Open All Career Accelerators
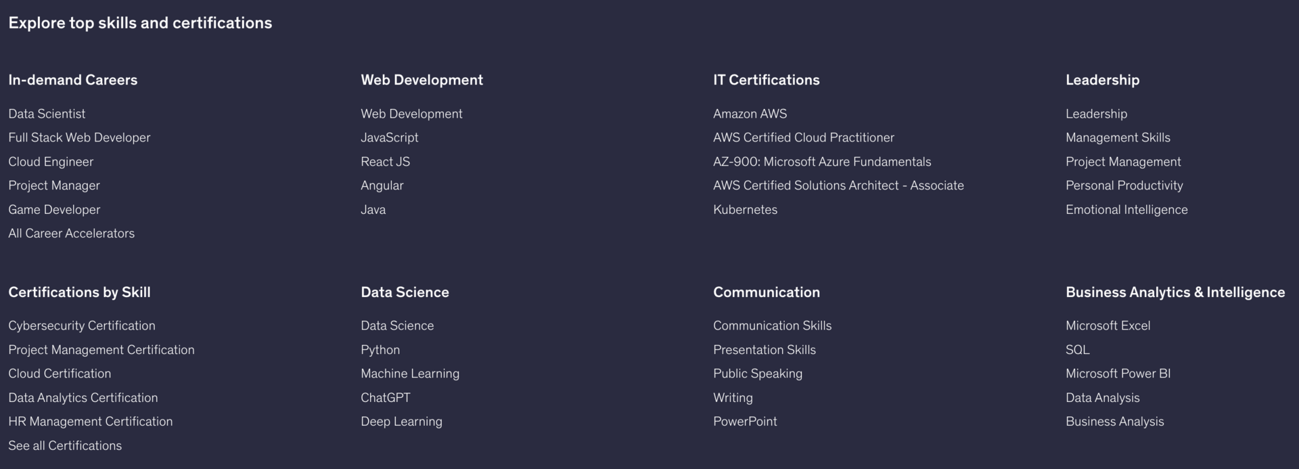The height and width of the screenshot is (469, 1299). click(71, 233)
